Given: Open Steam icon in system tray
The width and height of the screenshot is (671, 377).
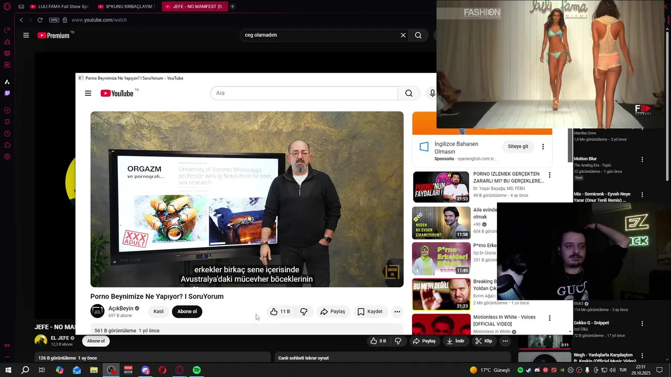Looking at the screenshot, I should tap(528, 370).
